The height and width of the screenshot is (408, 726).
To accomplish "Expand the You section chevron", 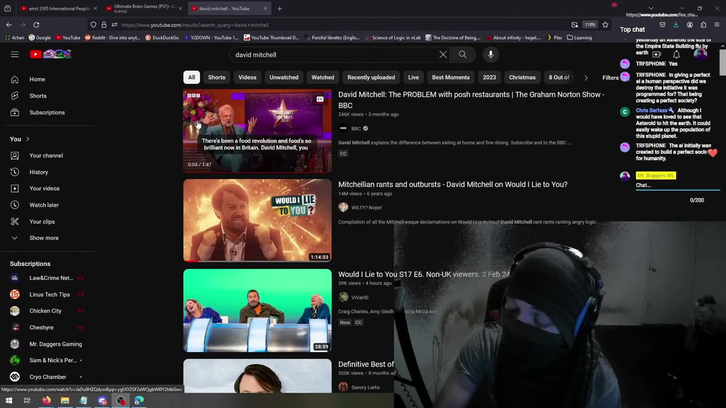I will 27,139.
